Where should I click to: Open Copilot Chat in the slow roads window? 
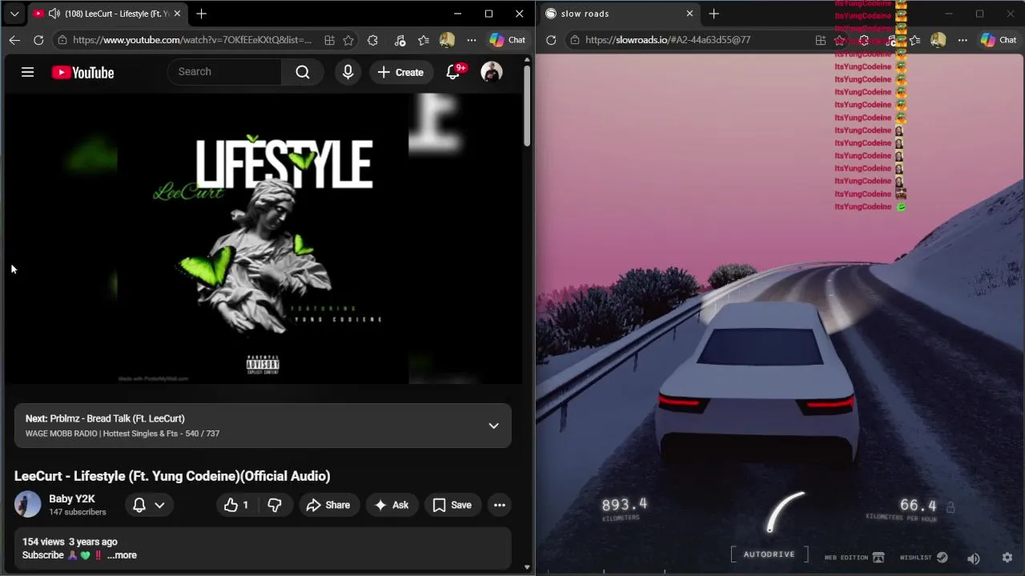click(999, 40)
